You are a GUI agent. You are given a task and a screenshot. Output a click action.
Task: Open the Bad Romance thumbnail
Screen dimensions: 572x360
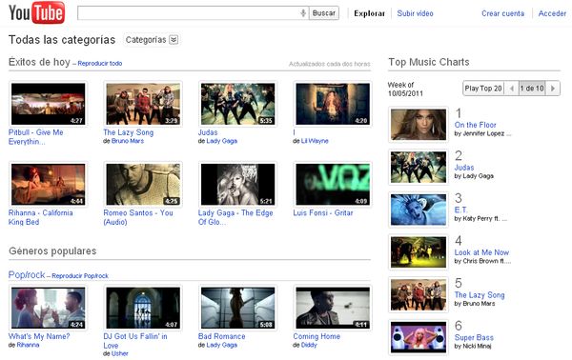pyautogui.click(x=237, y=308)
